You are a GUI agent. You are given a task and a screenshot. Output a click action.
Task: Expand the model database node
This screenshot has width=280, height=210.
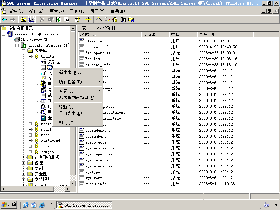click(x=30, y=129)
